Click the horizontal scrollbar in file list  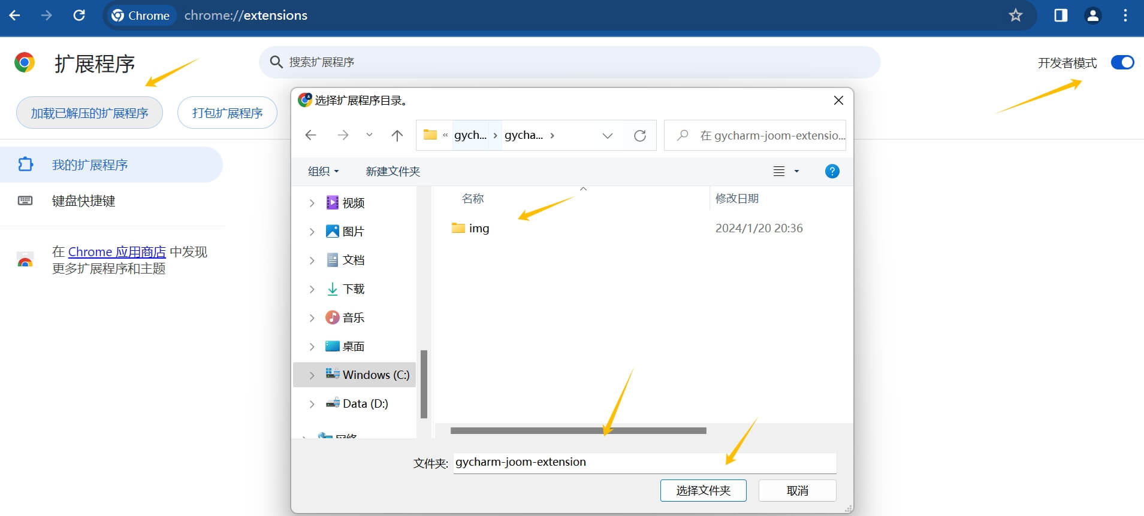click(578, 430)
